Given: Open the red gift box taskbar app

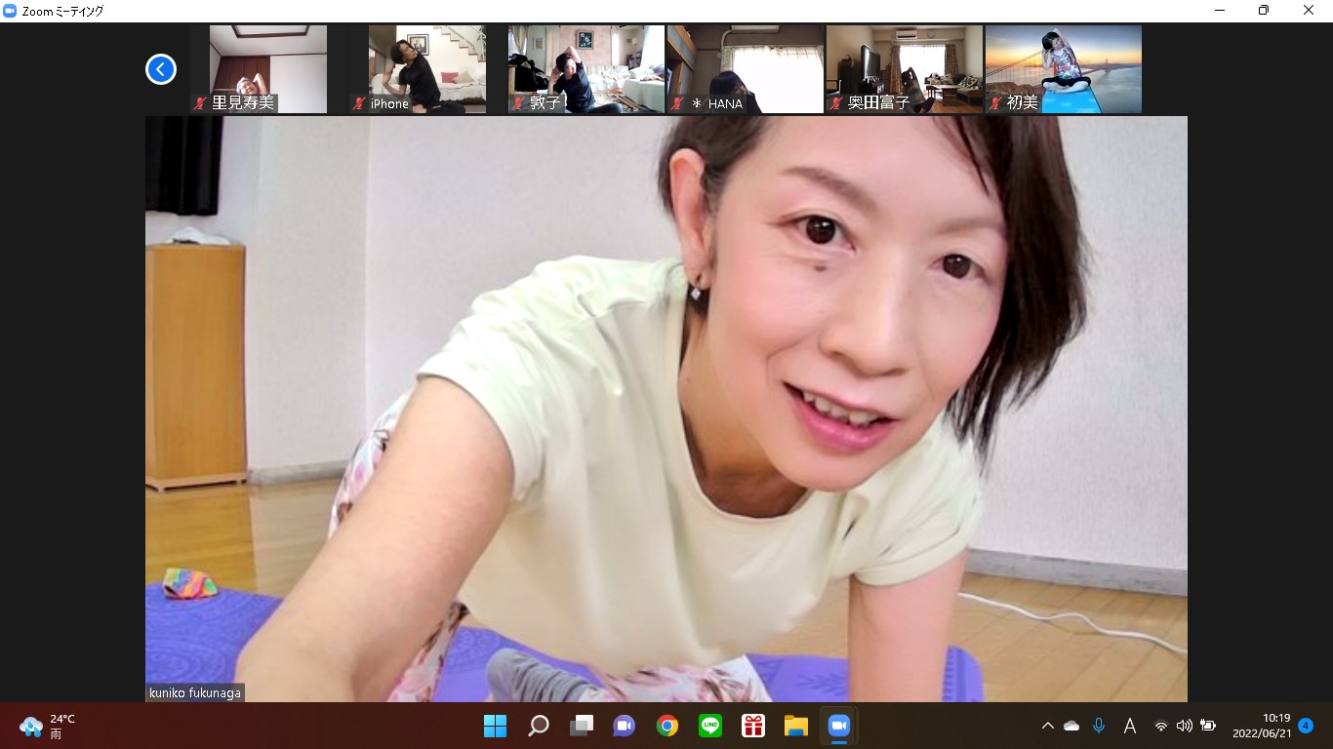Looking at the screenshot, I should pyautogui.click(x=753, y=726).
